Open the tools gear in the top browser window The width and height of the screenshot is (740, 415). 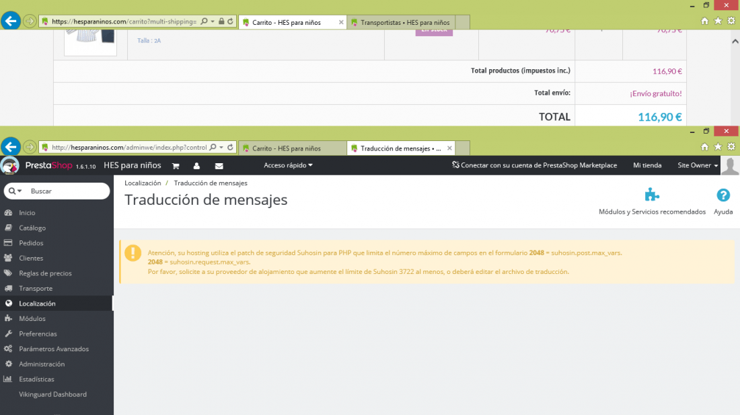pyautogui.click(x=731, y=21)
